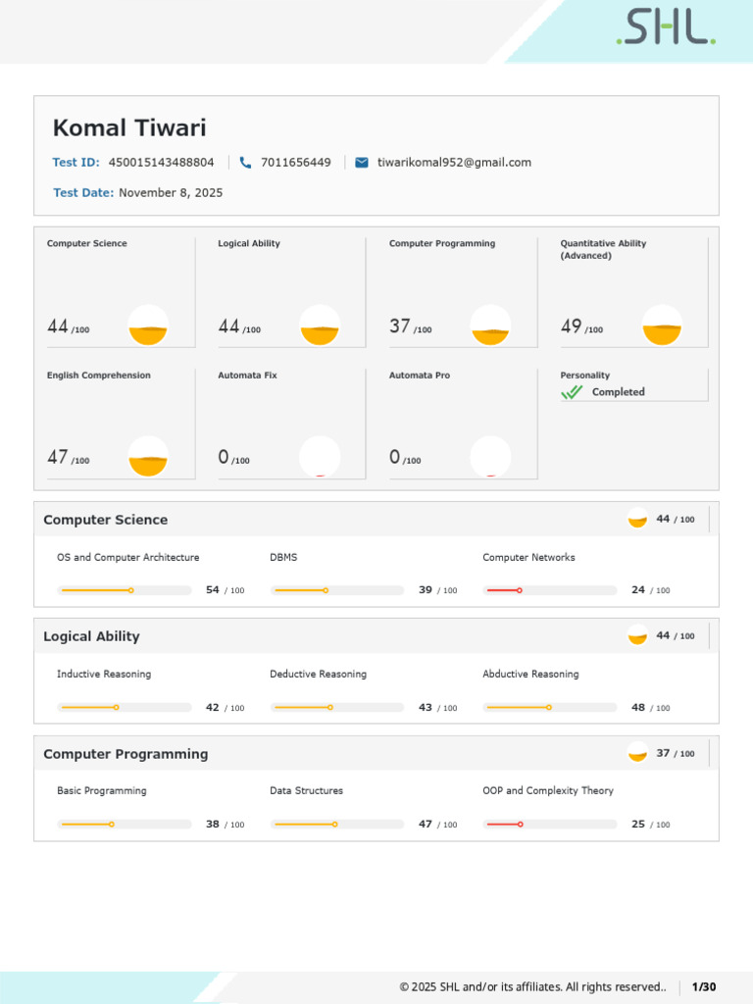Click the Deductive Reasoning progress bar
753x1004 pixels.
click(337, 708)
